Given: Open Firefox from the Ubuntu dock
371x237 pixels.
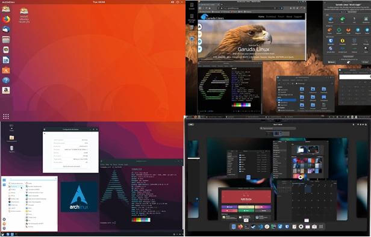Looking at the screenshot, I should (6, 19).
